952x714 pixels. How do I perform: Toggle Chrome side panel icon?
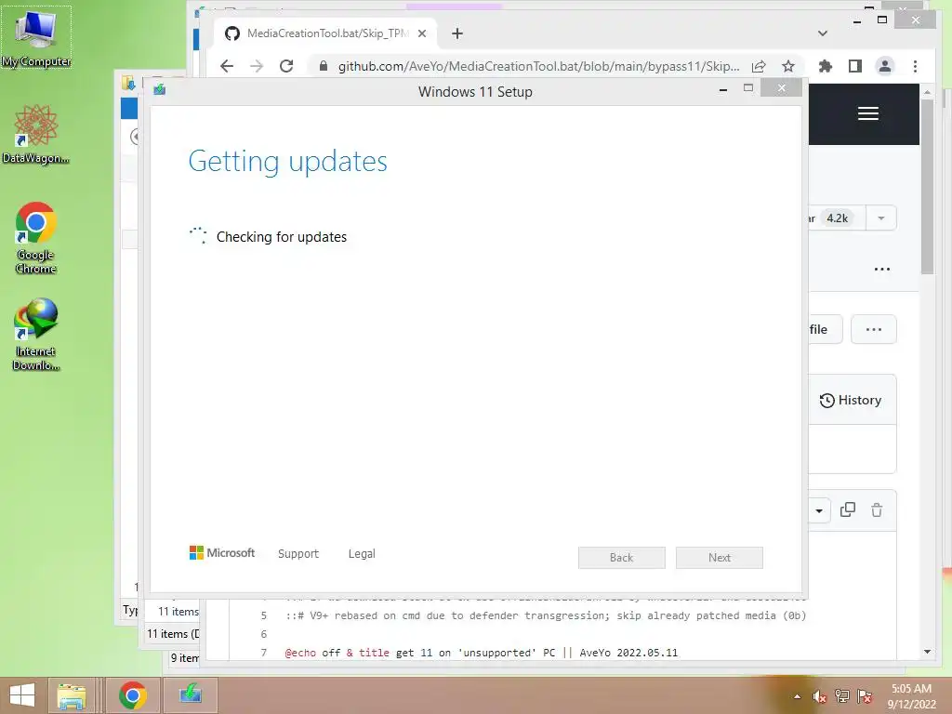click(855, 66)
